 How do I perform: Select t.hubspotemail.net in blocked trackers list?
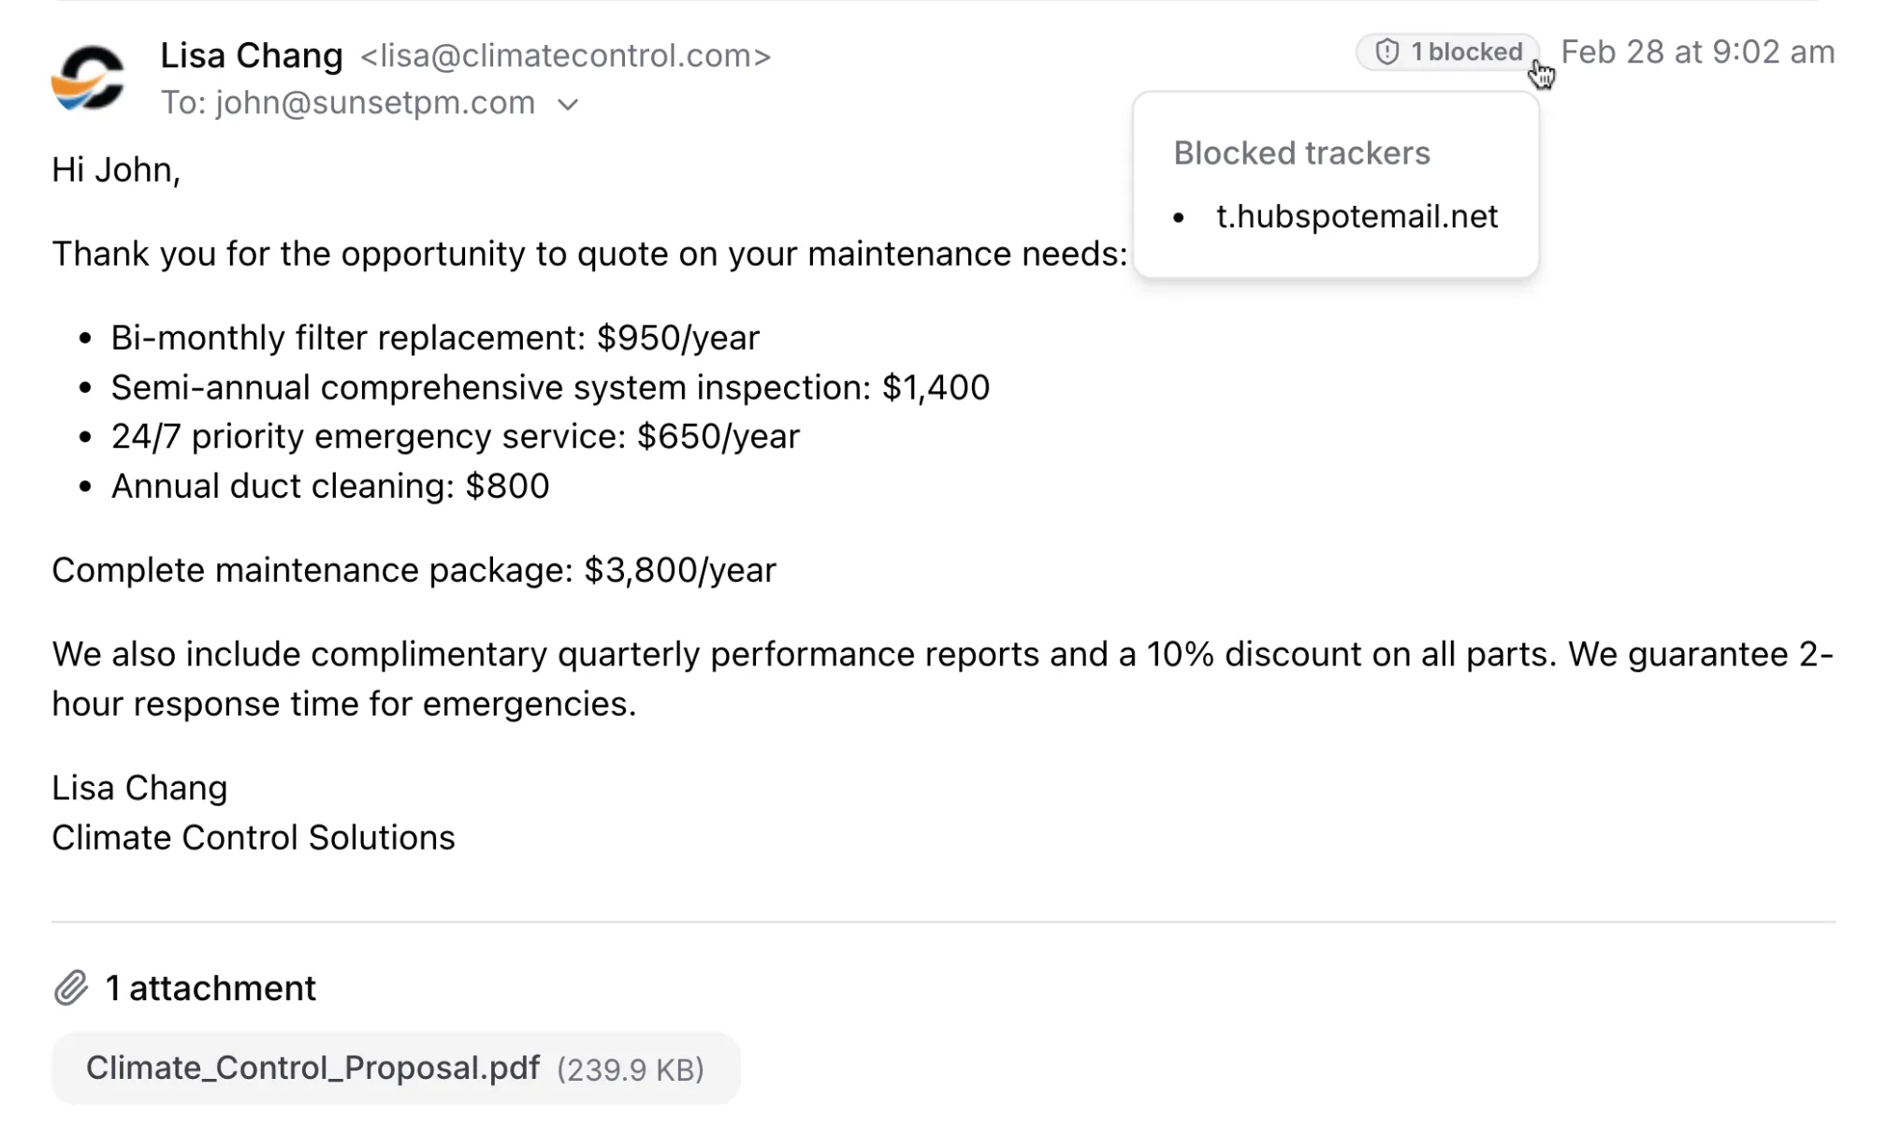(1357, 216)
